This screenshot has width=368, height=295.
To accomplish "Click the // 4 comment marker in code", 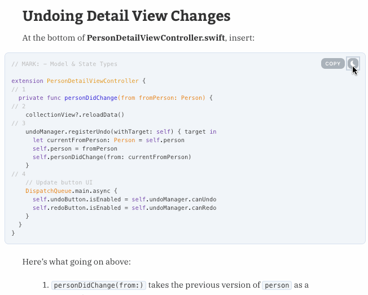I will click(x=18, y=174).
